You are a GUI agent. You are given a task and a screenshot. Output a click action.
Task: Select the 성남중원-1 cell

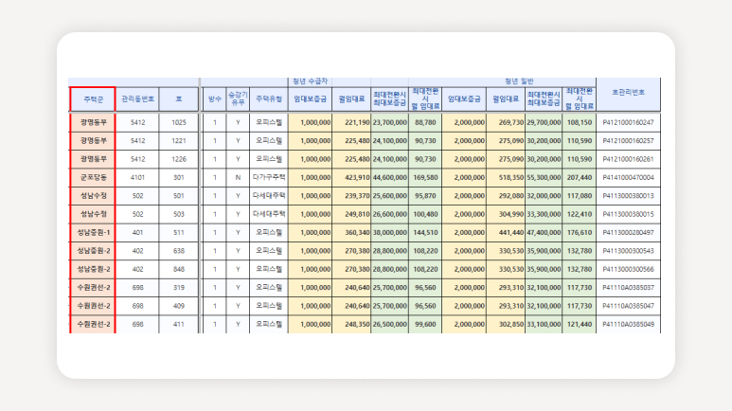pos(93,232)
